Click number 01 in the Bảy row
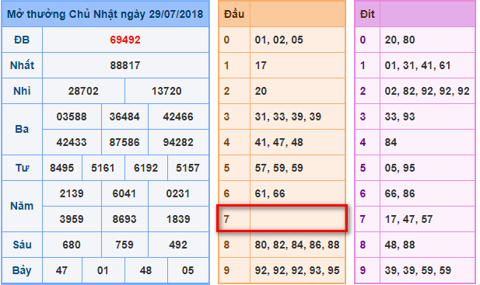 pos(103,271)
